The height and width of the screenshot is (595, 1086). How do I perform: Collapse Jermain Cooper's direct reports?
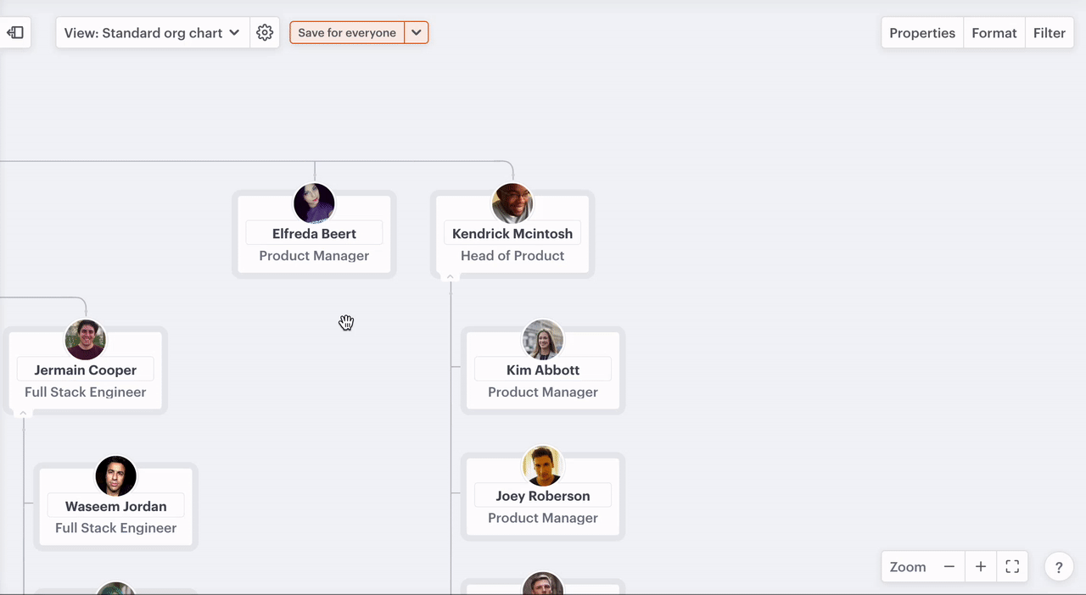coord(24,414)
